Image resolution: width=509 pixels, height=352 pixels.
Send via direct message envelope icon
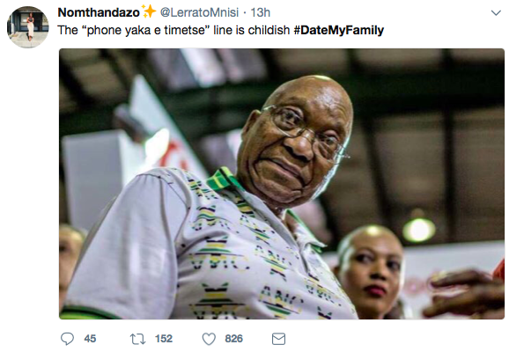(x=278, y=339)
